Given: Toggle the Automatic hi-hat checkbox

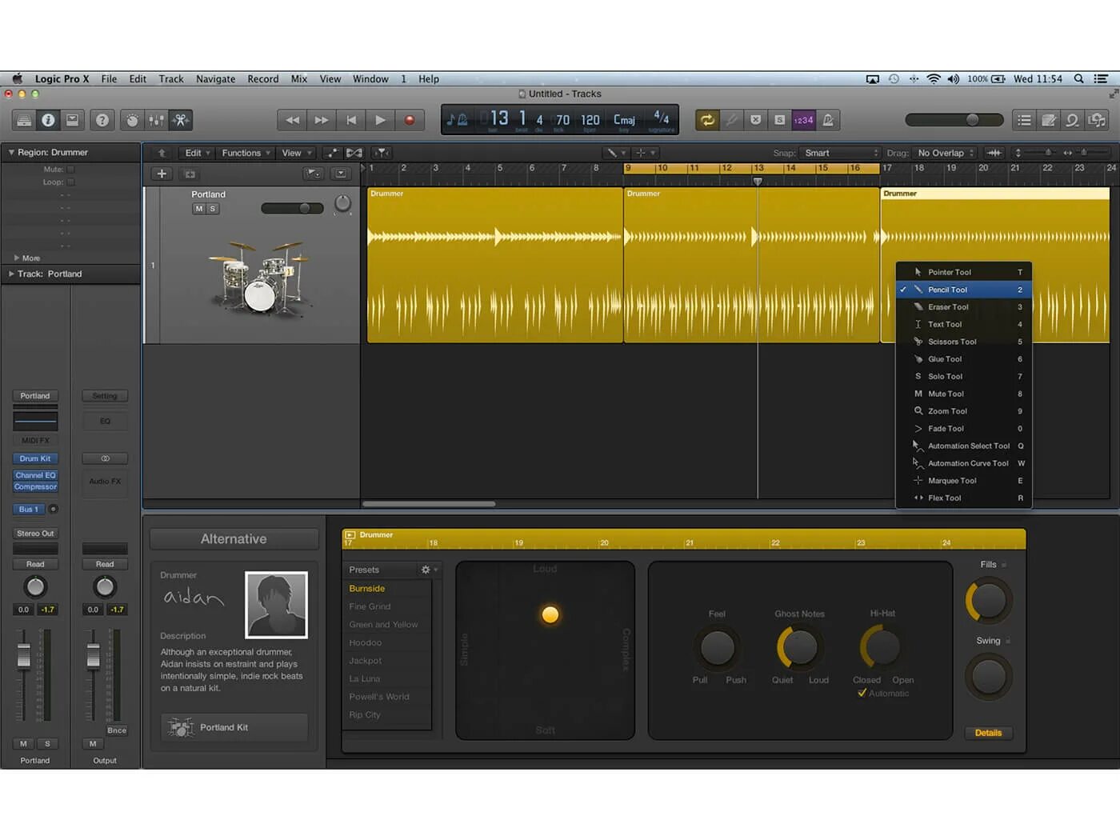Looking at the screenshot, I should pos(862,693).
